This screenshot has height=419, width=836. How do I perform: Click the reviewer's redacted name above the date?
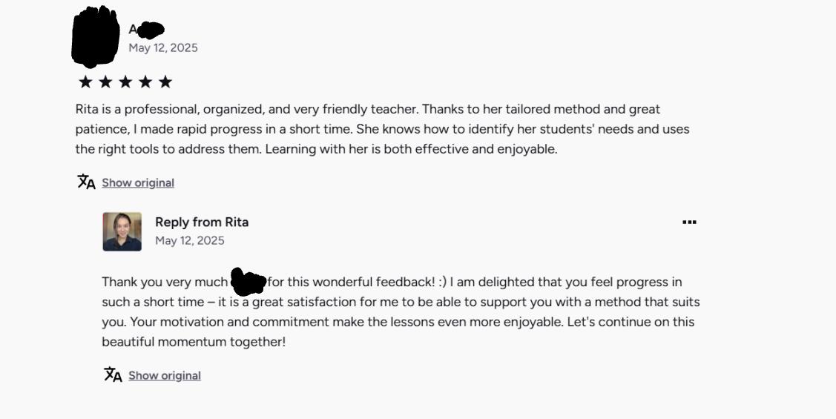146,30
